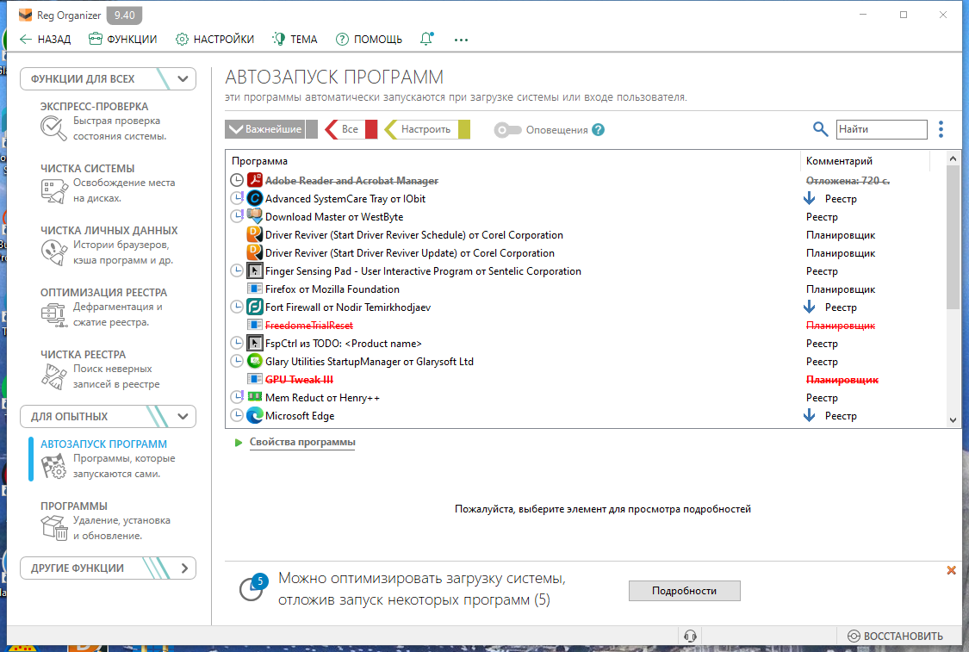Click the search input field
This screenshot has width=969, height=652.
(881, 129)
